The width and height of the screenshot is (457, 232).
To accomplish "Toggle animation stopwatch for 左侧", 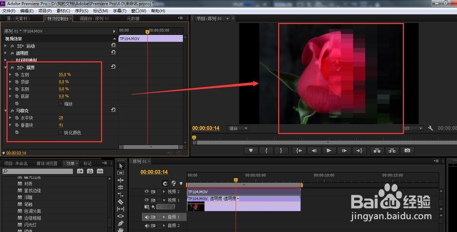I will 17,75.
